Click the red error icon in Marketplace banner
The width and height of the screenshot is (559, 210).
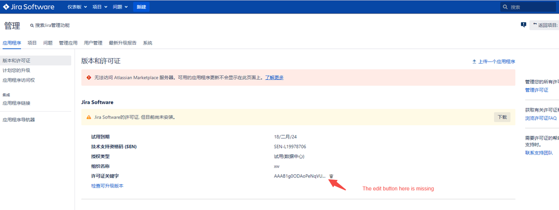point(88,77)
